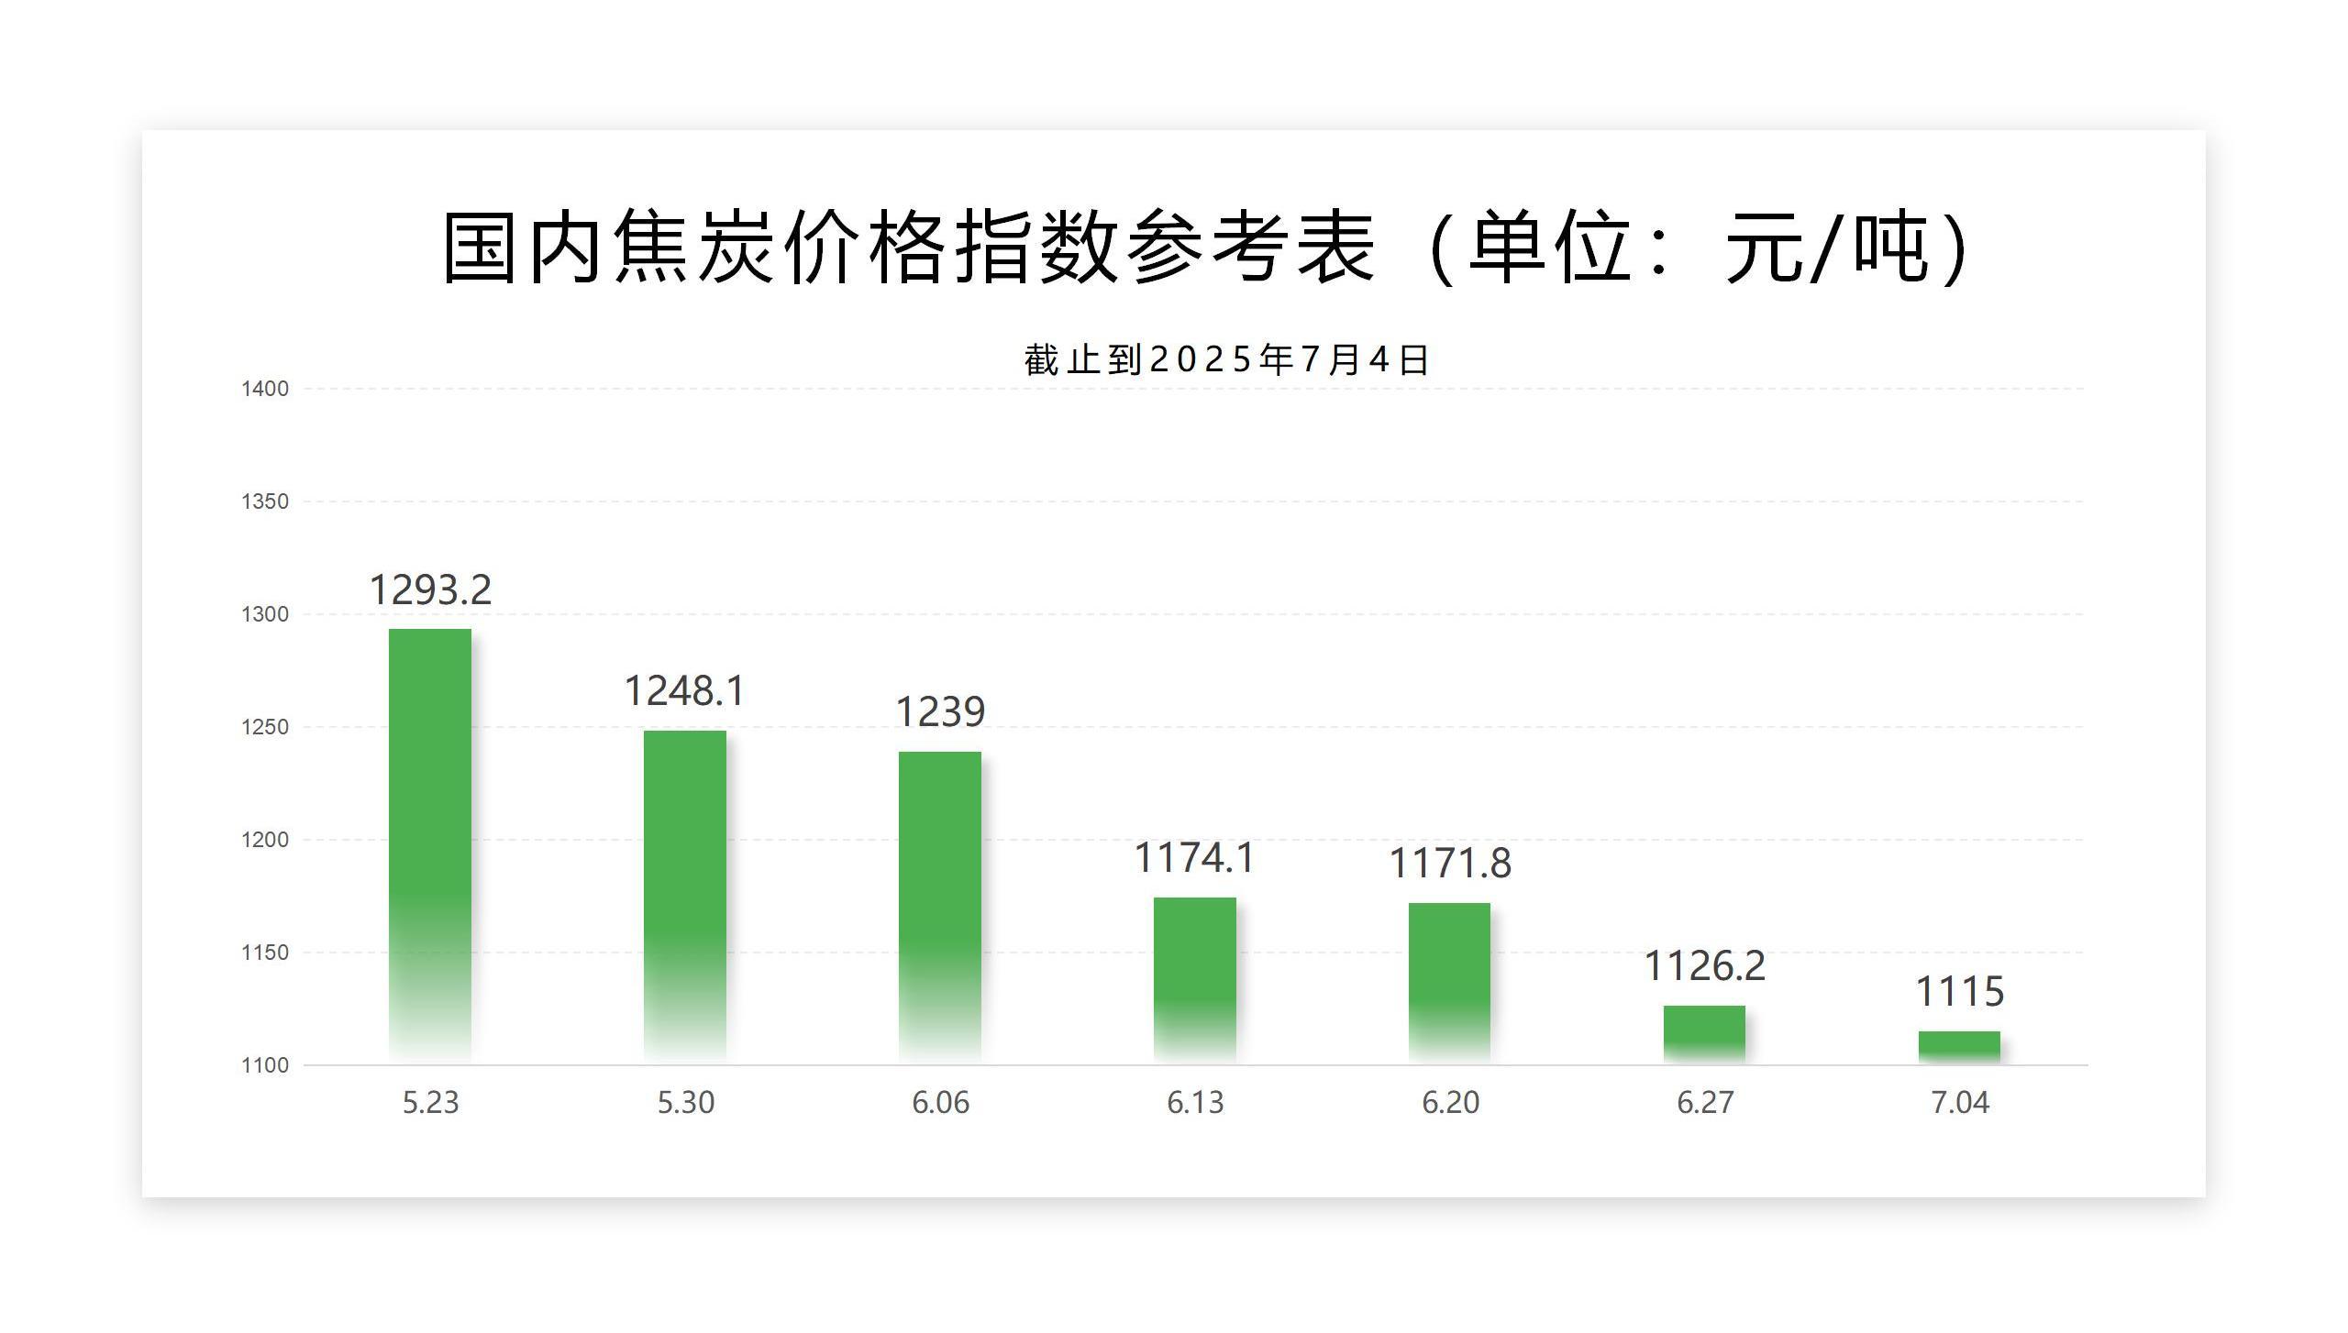The width and height of the screenshot is (2348, 1333).
Task: Click the x-axis label 7.04
Action: [1960, 1102]
